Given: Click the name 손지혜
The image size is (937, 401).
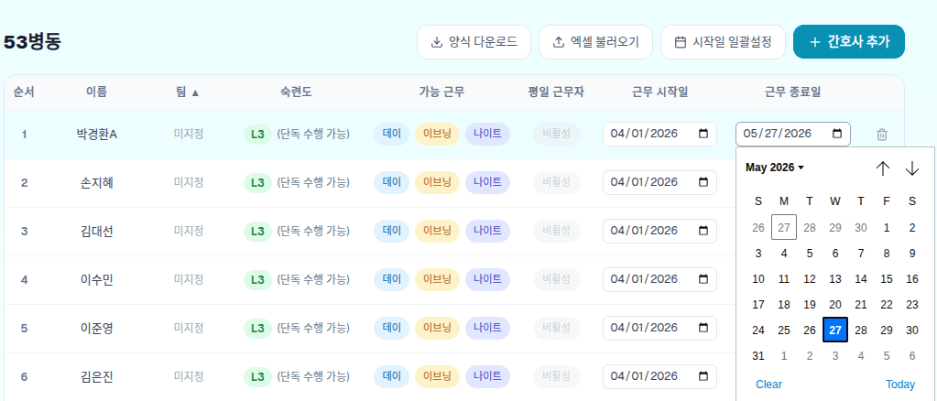Looking at the screenshot, I should (x=96, y=183).
